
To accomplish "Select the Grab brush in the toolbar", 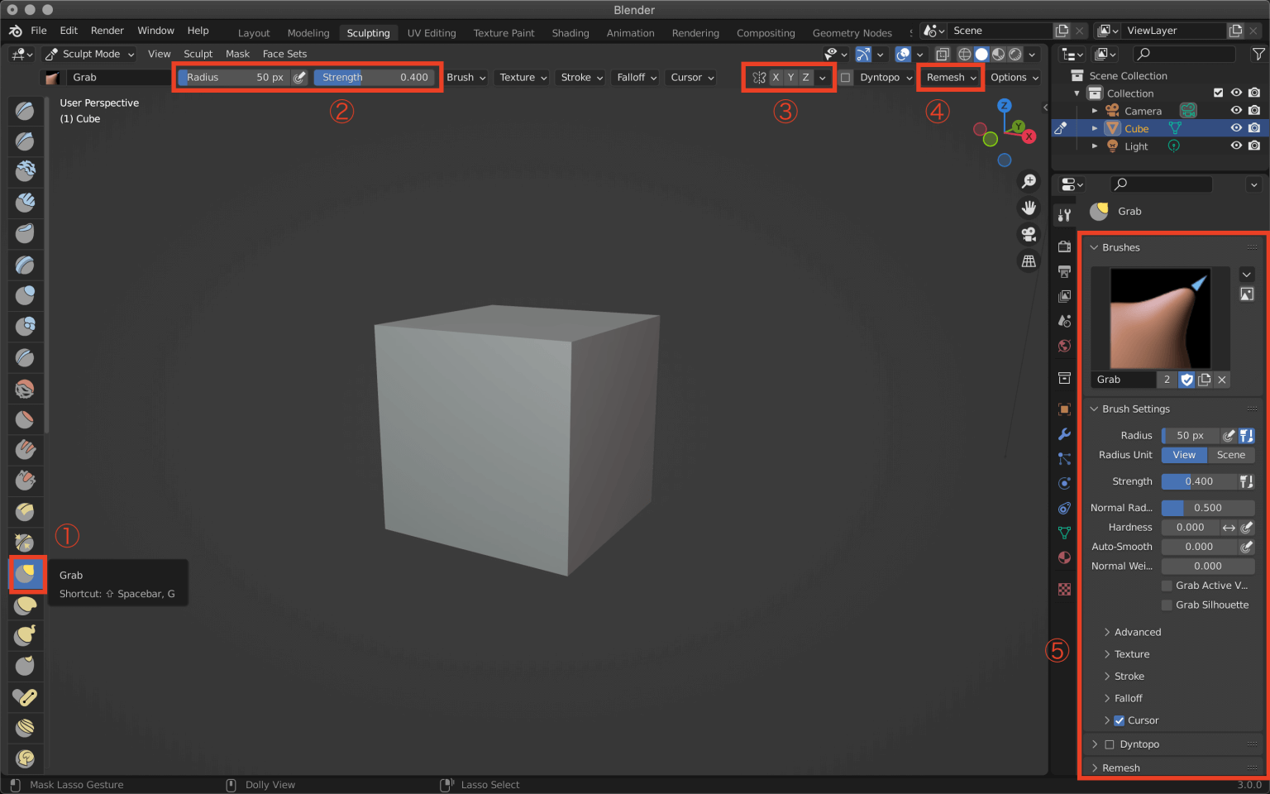I will pos(26,574).
